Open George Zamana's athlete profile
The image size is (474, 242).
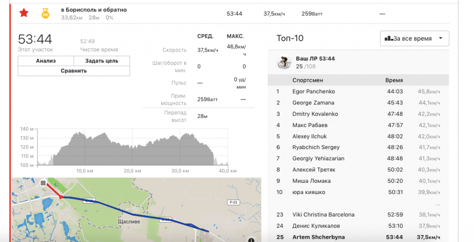coord(313,103)
